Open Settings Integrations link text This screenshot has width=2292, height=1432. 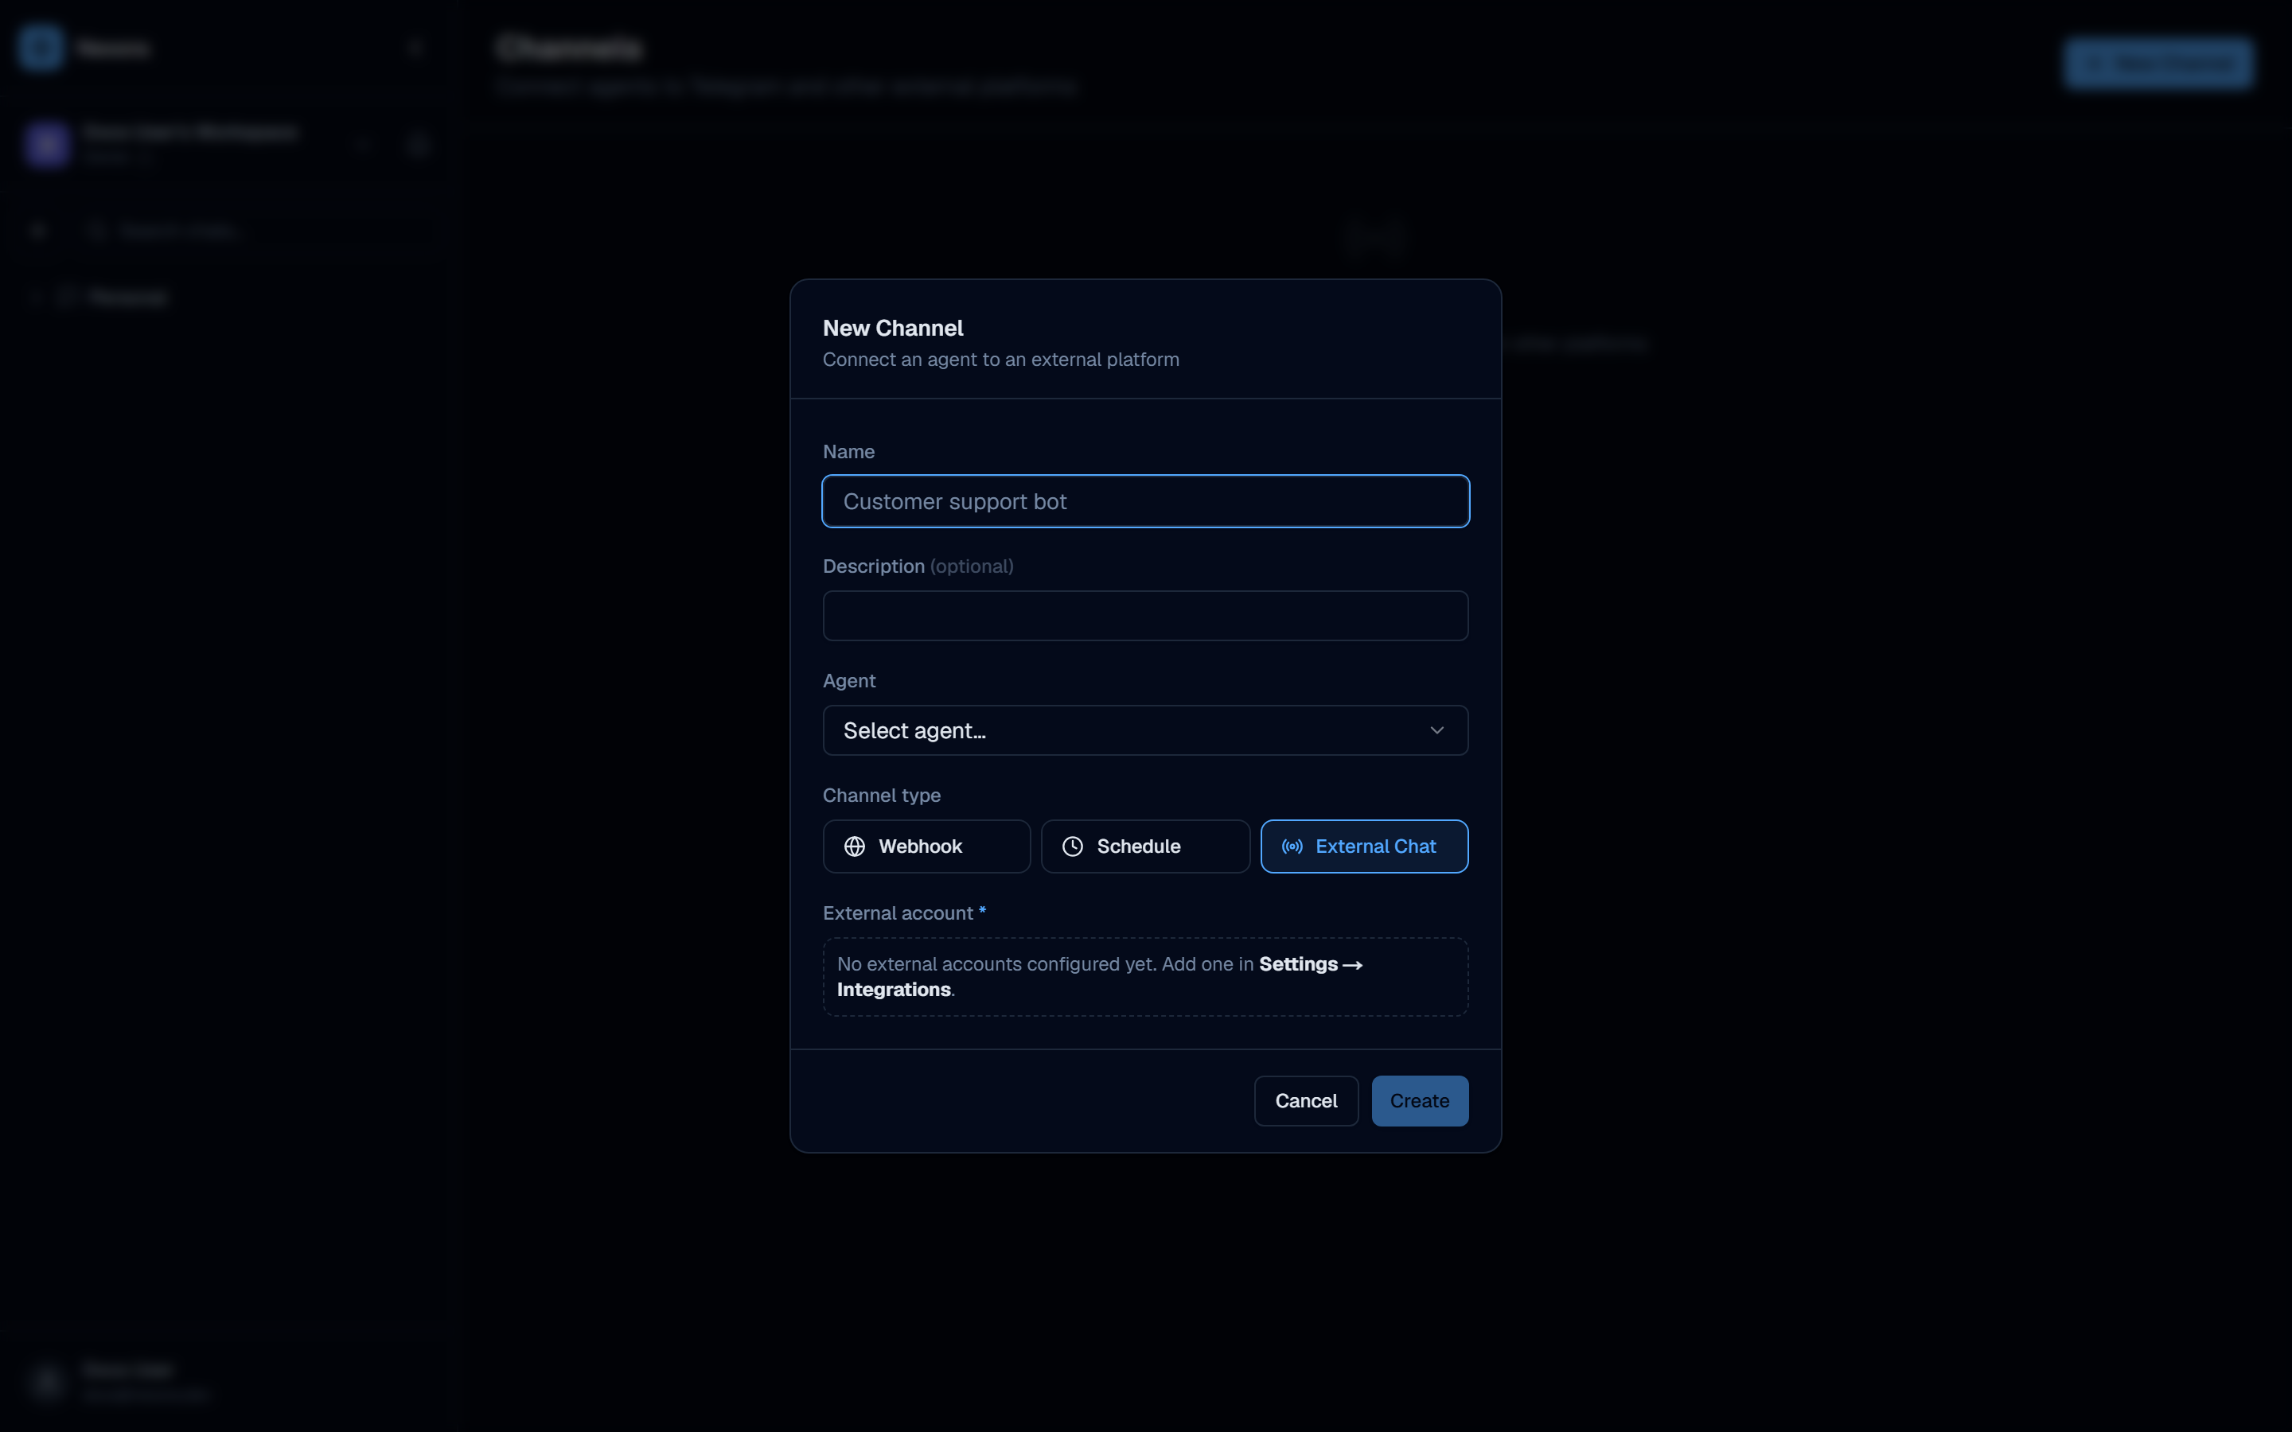[x=1100, y=976]
